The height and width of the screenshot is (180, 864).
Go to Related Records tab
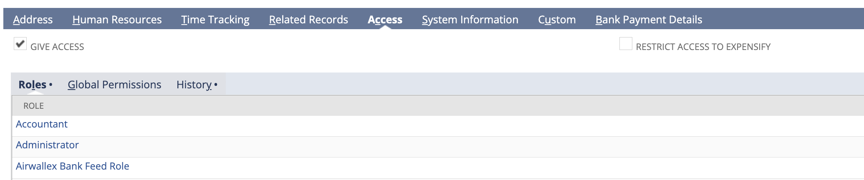coord(308,20)
